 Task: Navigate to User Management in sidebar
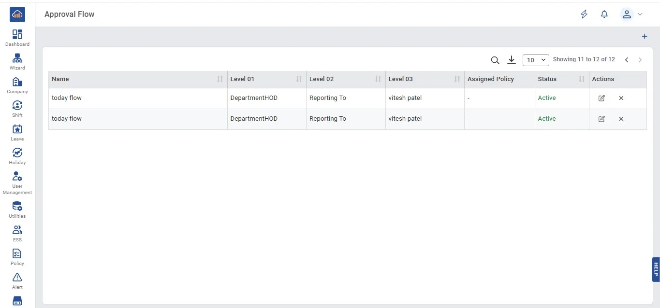17,182
